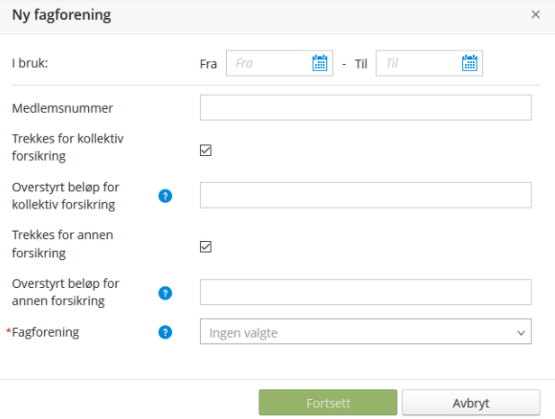Click the Fortsett button
The image size is (555, 419).
(328, 403)
